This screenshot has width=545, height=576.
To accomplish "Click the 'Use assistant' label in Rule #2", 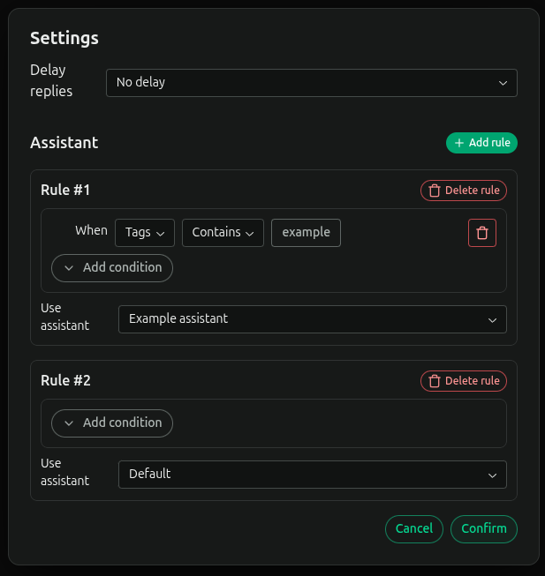I will click(64, 472).
